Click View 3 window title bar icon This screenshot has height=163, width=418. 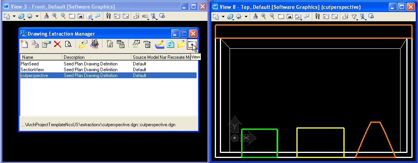[x=6, y=6]
